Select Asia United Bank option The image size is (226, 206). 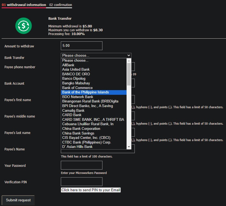tap(76, 70)
